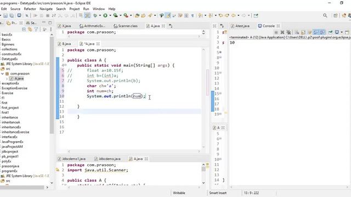351x197 pixels.
Task: Toggle Show Console When Standard Error Changes
Action: tap(322, 32)
